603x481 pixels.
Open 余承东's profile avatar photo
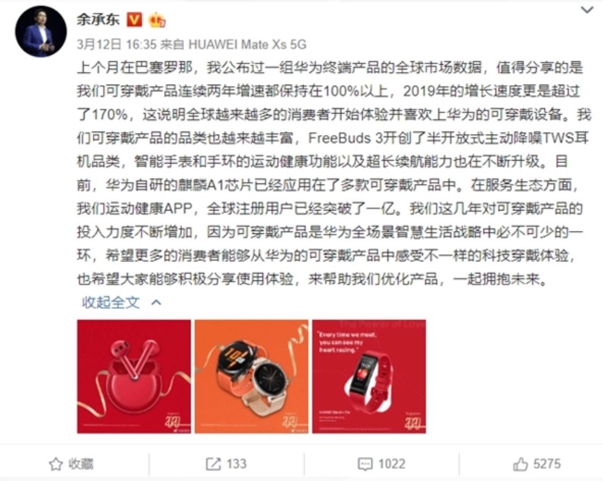41,31
